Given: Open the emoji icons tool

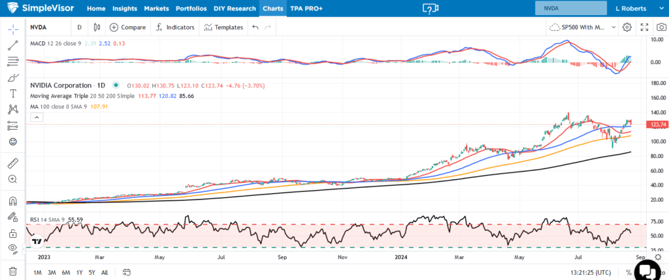Looking at the screenshot, I should click(x=12, y=141).
